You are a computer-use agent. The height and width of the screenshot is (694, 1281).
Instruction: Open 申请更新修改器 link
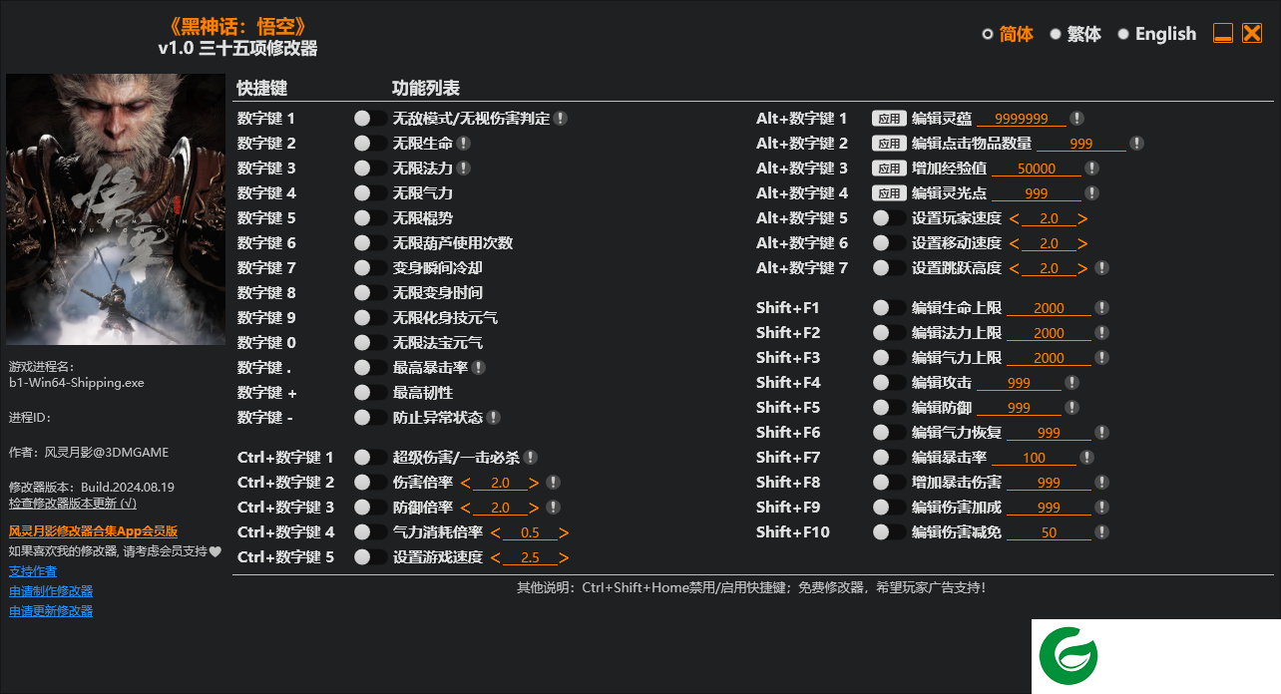(x=51, y=611)
